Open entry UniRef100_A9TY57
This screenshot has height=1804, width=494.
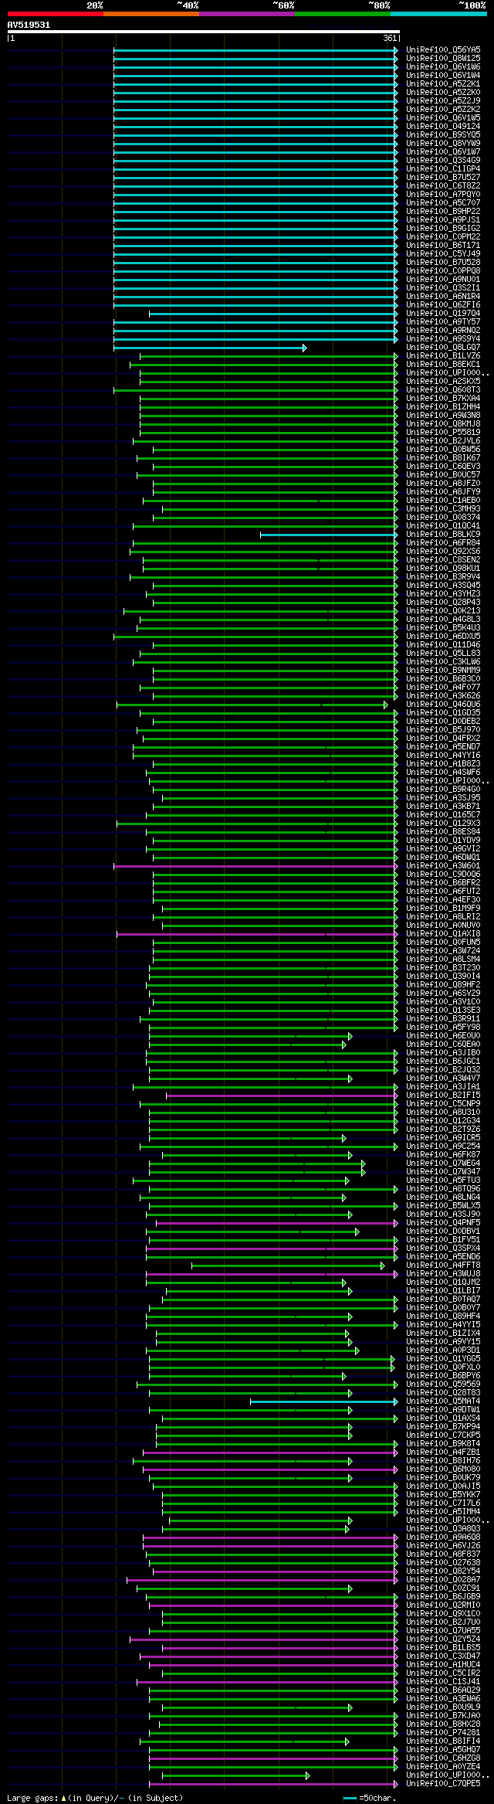443,322
